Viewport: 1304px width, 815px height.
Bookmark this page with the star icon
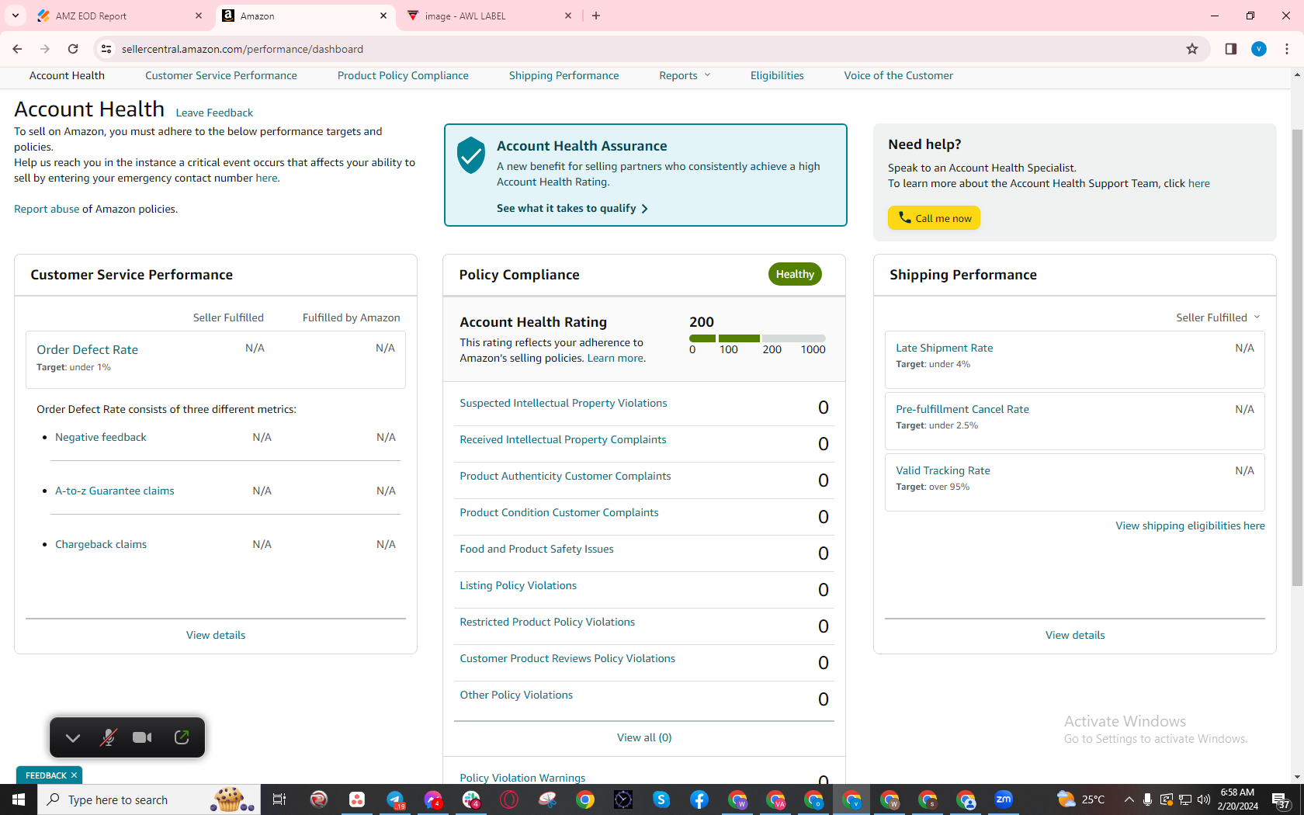tap(1192, 49)
